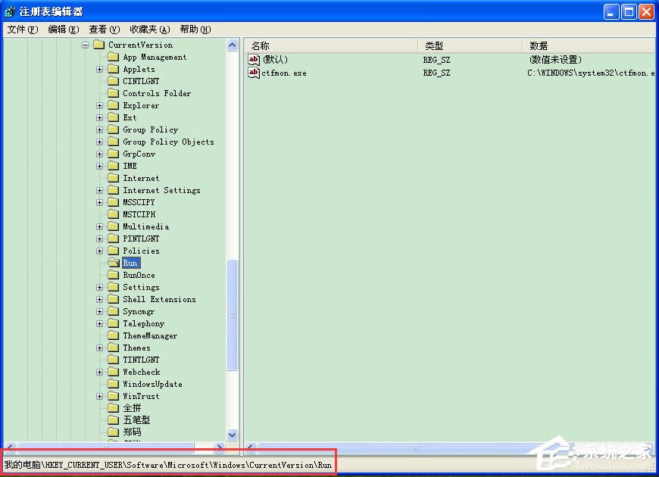Expand the Group Policy Objects key
The height and width of the screenshot is (477, 659).
99,142
